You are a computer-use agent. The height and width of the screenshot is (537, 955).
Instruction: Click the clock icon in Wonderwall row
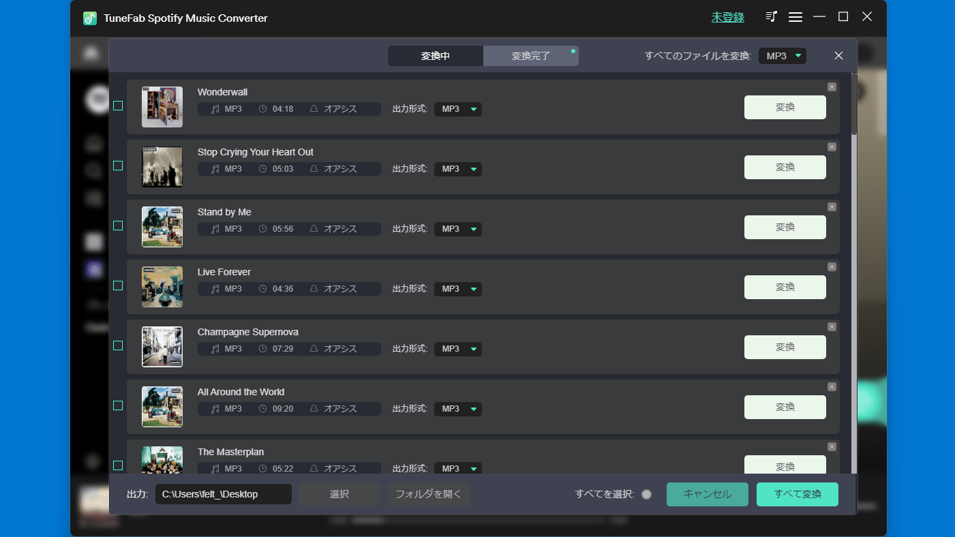[263, 109]
